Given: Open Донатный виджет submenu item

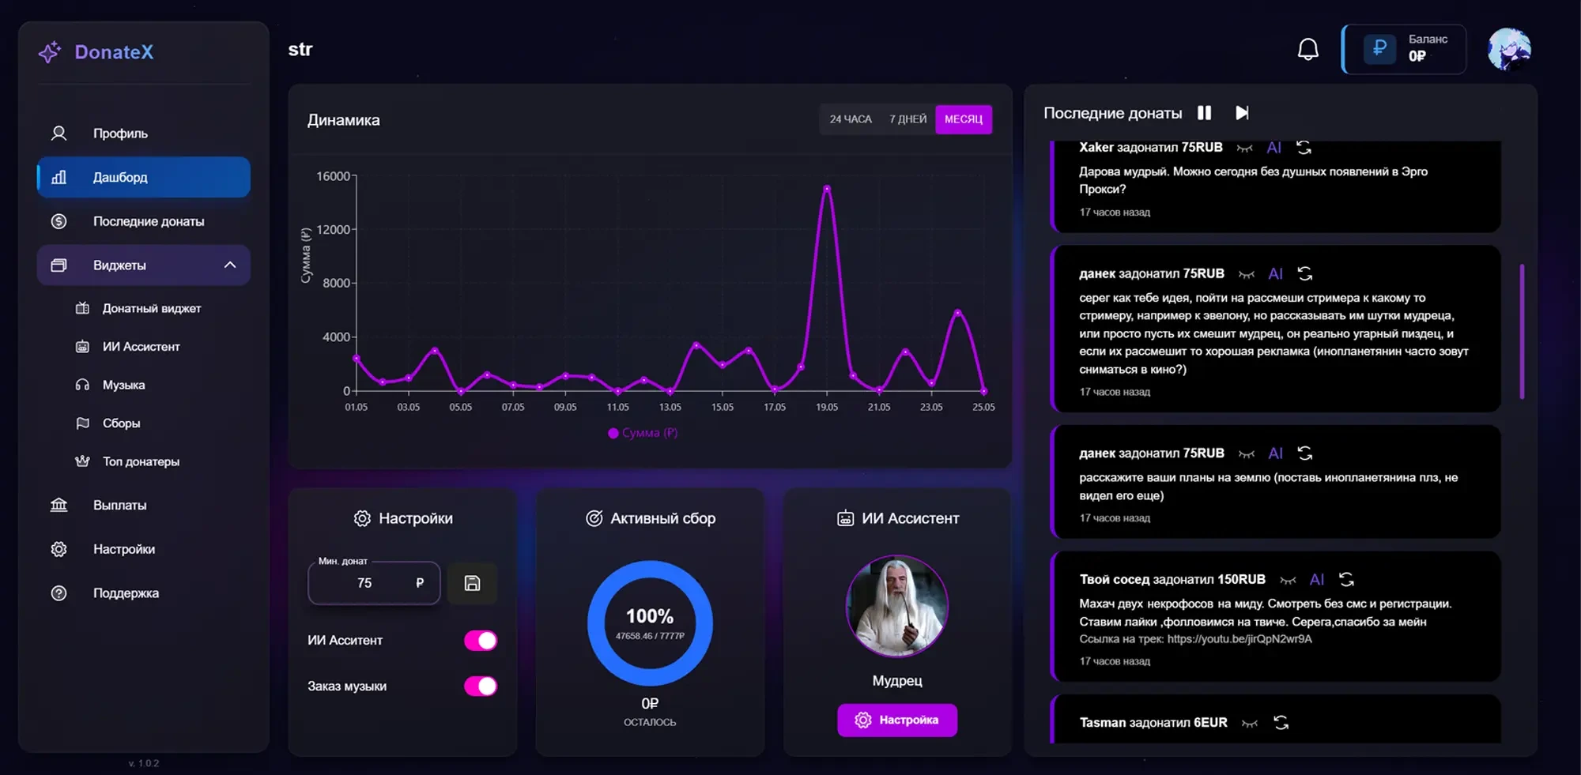Looking at the screenshot, I should (x=152, y=309).
